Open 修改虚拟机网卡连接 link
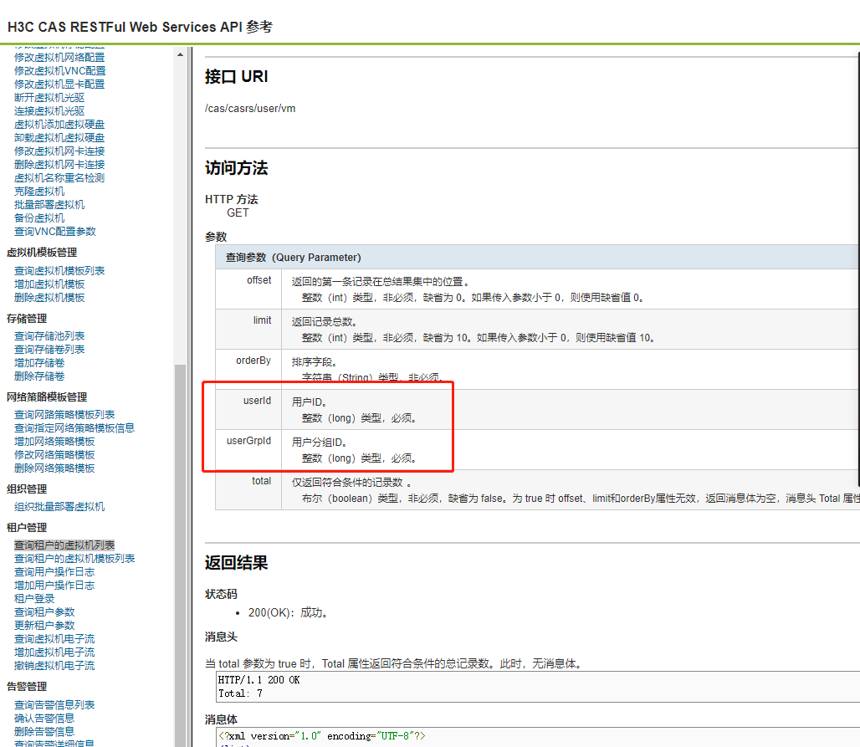This screenshot has height=747, width=860. tap(59, 151)
